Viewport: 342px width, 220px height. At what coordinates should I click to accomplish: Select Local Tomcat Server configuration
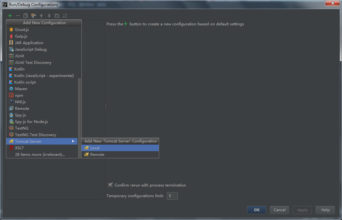click(120, 148)
